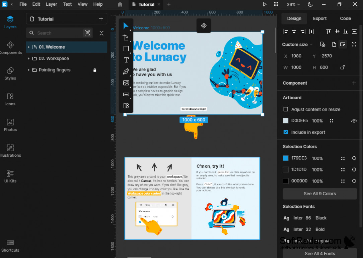Click See All 4 Fonts button
This screenshot has height=258, width=363.
click(x=320, y=254)
